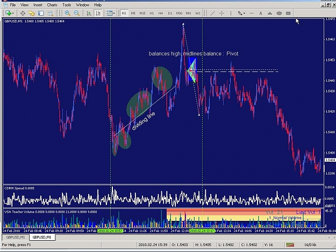This screenshot has width=336, height=252.
Task: Open the Insert menu
Action: tap(38, 5)
